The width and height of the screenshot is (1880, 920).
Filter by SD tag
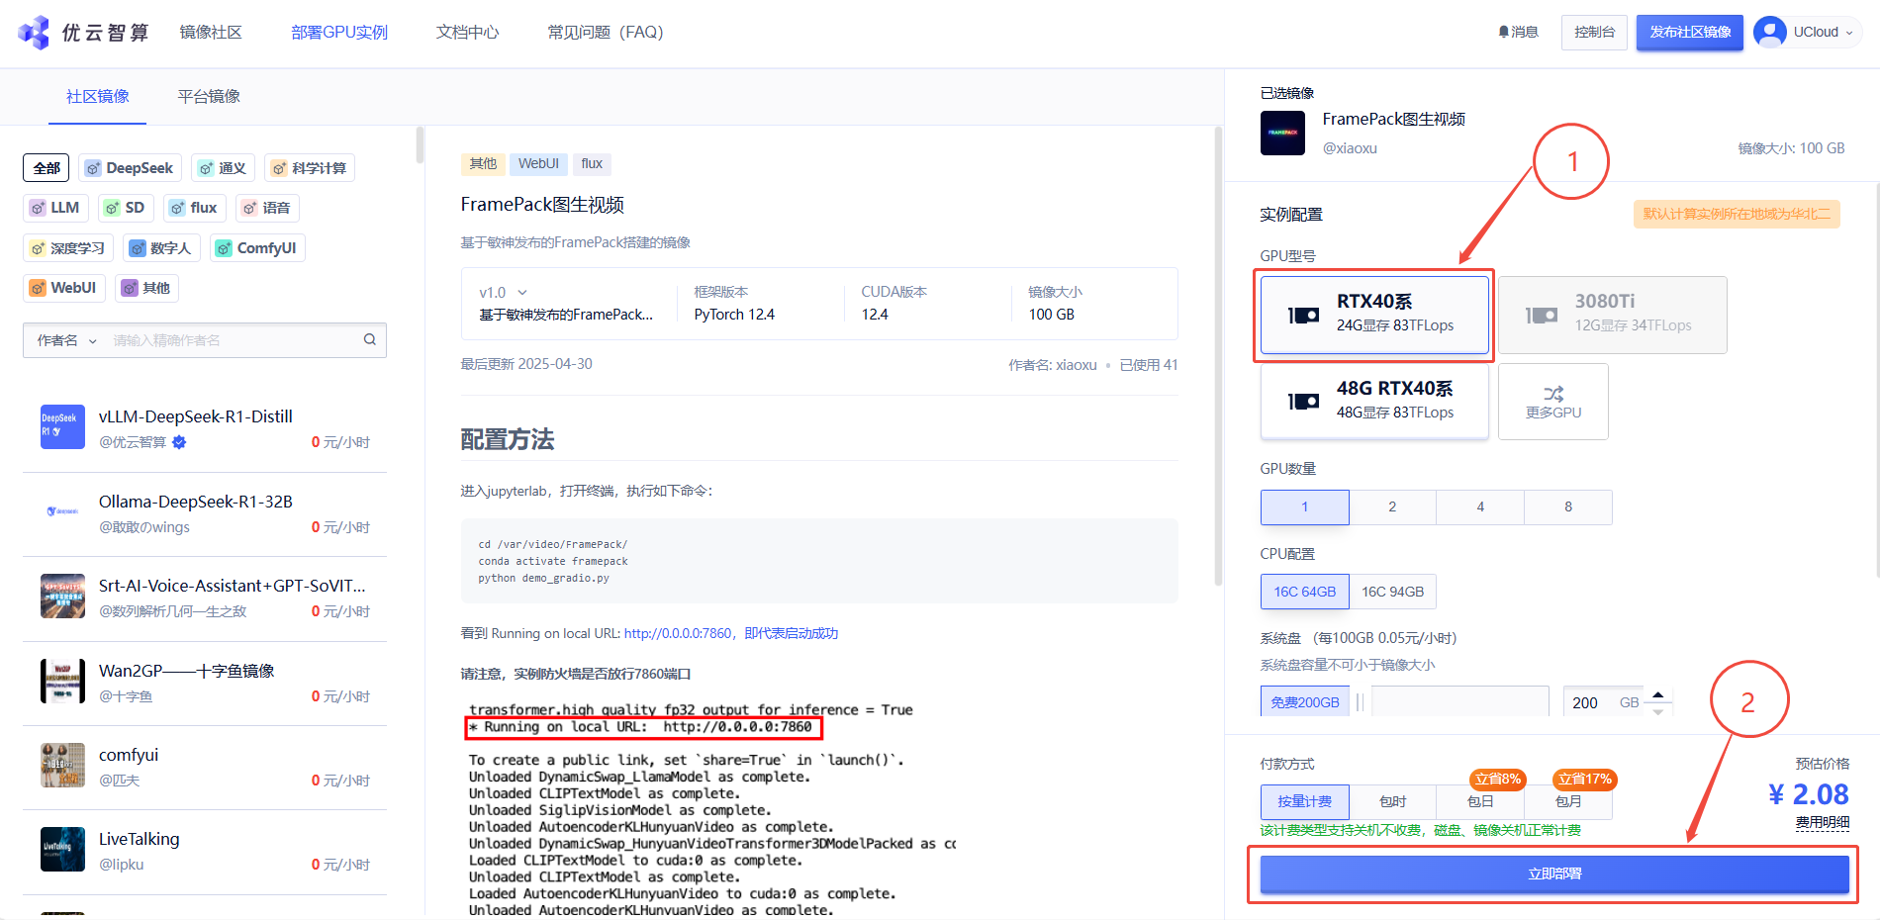click(126, 208)
